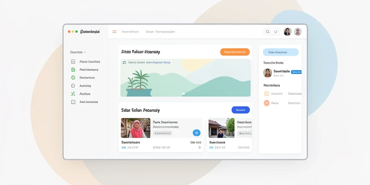The height and width of the screenshot is (185, 370).
Task: Select the first sidebar menu item label
Action: point(90,61)
